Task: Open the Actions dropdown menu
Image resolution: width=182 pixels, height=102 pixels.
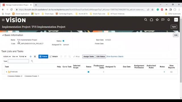Action: 7,57
